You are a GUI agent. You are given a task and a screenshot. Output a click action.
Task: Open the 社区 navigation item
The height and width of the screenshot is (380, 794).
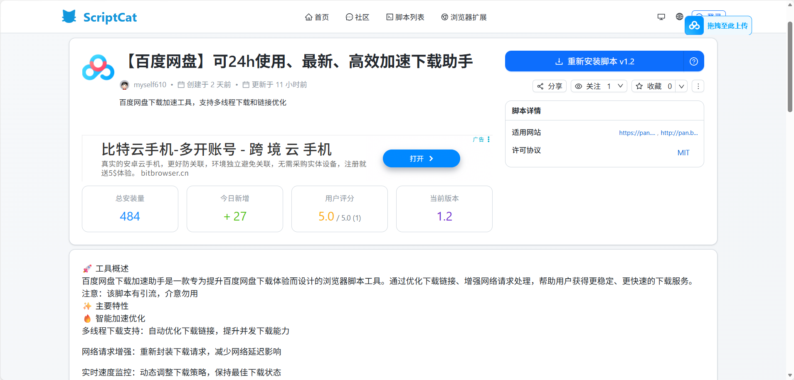click(358, 17)
